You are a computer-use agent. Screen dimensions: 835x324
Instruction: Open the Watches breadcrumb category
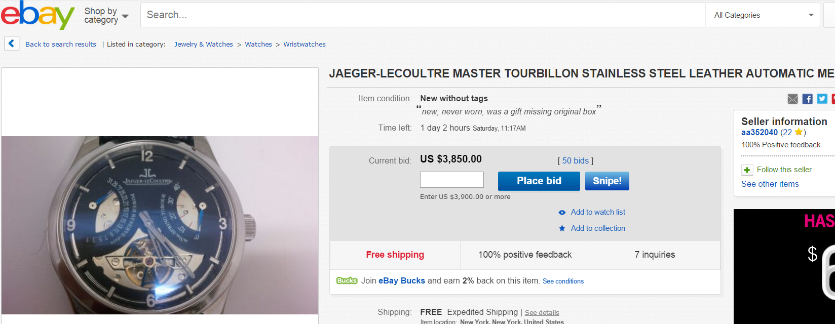click(x=258, y=45)
